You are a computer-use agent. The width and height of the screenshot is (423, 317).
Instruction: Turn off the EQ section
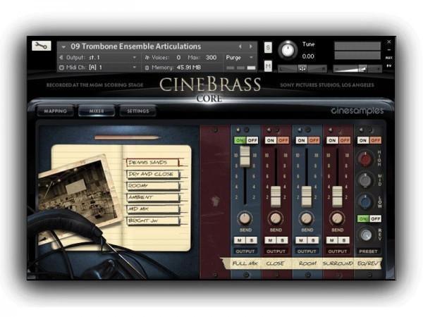tap(375, 140)
